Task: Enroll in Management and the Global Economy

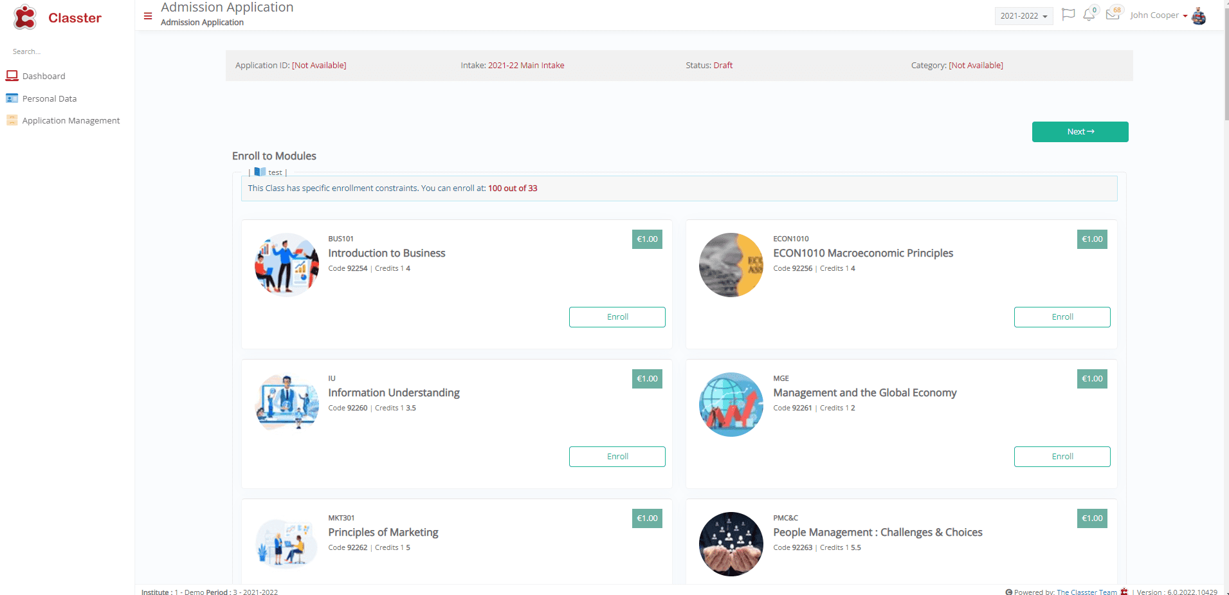Action: (x=1062, y=457)
